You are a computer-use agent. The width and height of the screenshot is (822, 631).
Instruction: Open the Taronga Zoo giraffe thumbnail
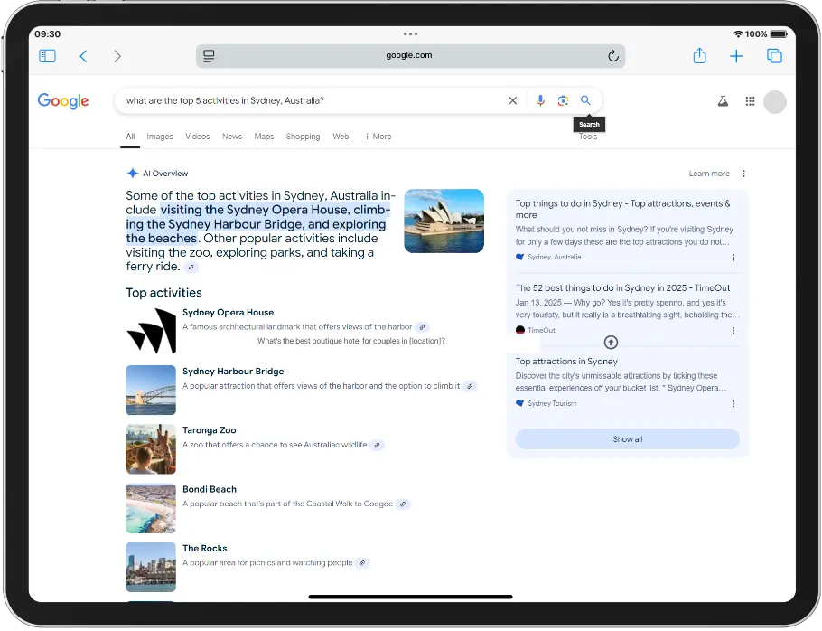pos(151,449)
